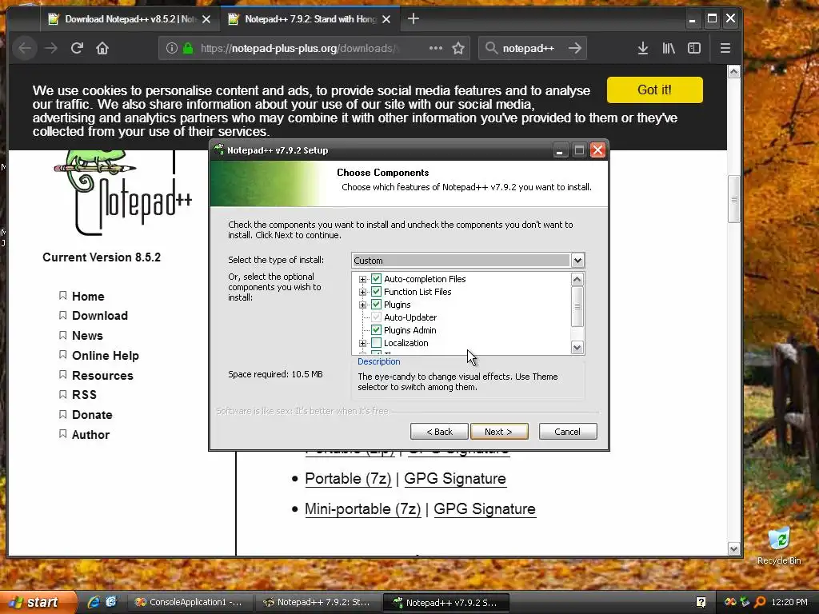The width and height of the screenshot is (819, 614).
Task: Click the Recycle Bin desktop icon
Action: (779, 546)
